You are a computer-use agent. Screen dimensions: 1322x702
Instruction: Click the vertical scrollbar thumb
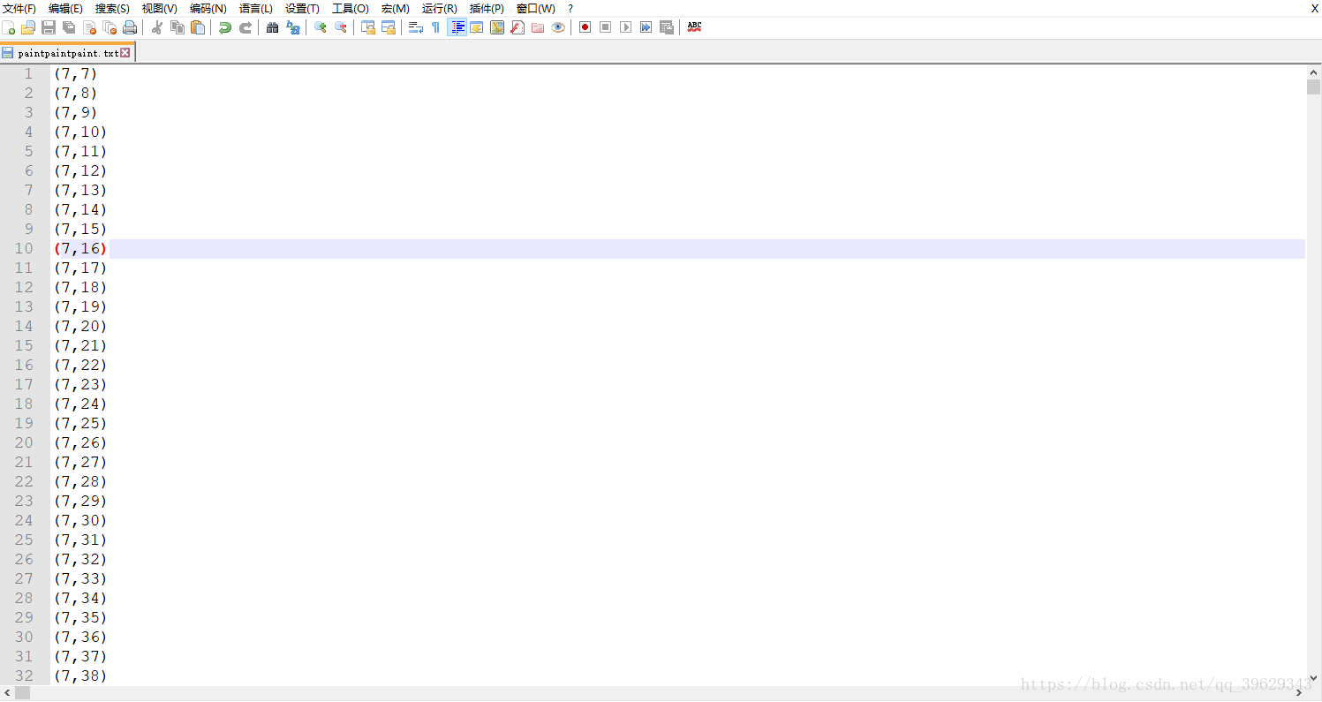click(1313, 87)
